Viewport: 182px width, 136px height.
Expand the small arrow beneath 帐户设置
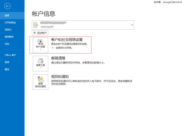coord(41,50)
